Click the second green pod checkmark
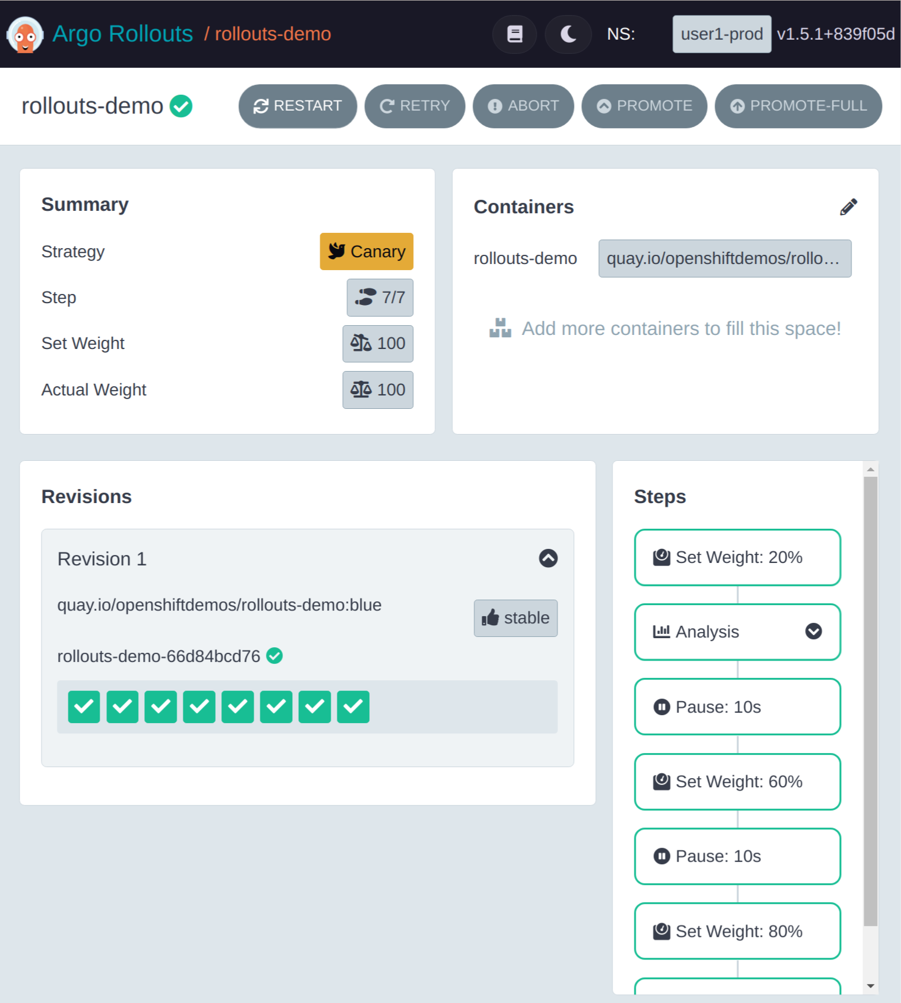Screen dimensions: 901x1003 coord(122,707)
